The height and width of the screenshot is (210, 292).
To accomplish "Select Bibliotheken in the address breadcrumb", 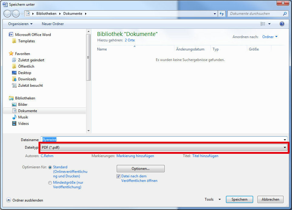I will (x=46, y=14).
